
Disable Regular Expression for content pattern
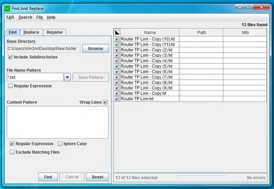pos(12,144)
